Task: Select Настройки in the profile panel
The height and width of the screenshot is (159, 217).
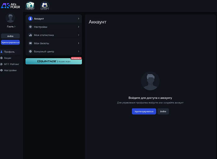Action: (x=54, y=27)
